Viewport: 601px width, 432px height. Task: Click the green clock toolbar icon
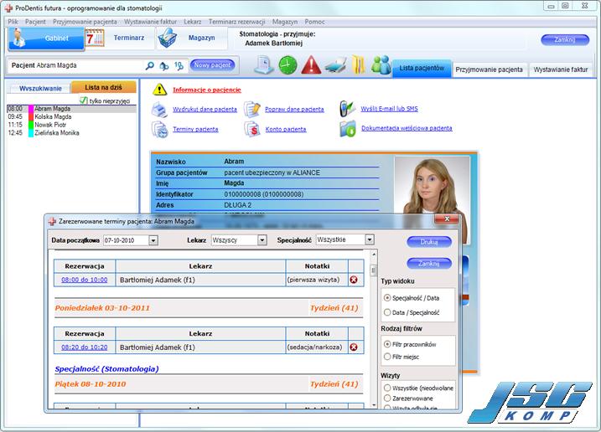[x=288, y=65]
